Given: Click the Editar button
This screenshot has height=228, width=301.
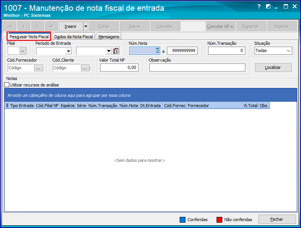Looking at the screenshot, I should (x=104, y=26).
